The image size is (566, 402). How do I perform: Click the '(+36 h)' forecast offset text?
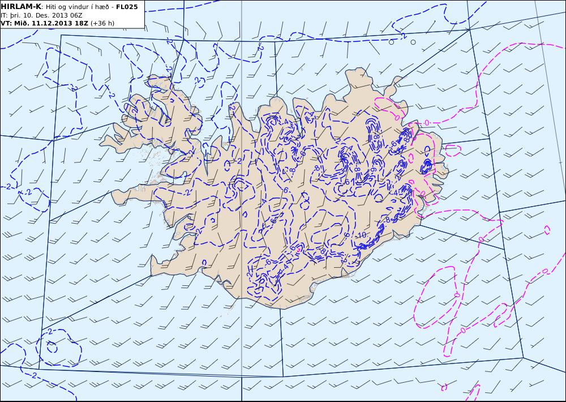click(102, 23)
